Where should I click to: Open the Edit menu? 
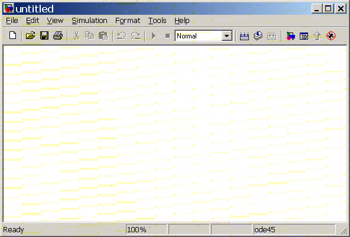tap(33, 21)
